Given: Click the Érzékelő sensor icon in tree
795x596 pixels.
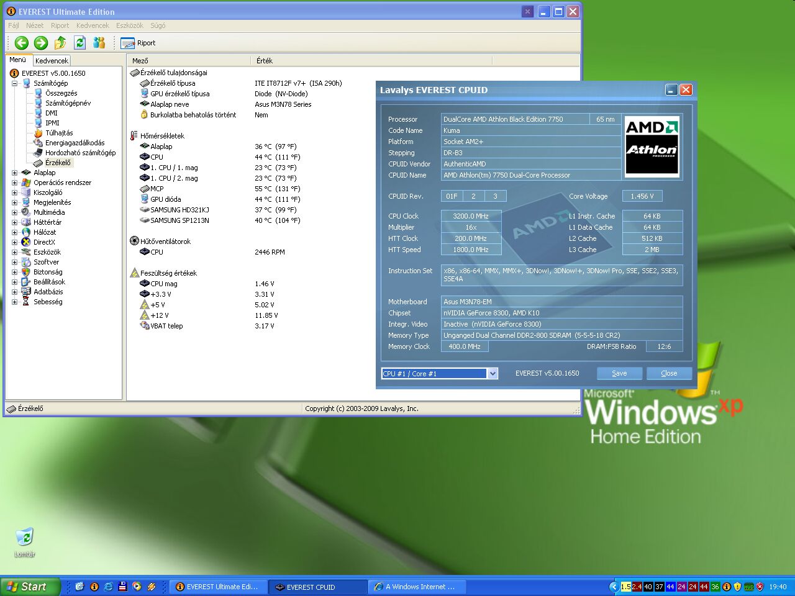Looking at the screenshot, I should (x=38, y=163).
